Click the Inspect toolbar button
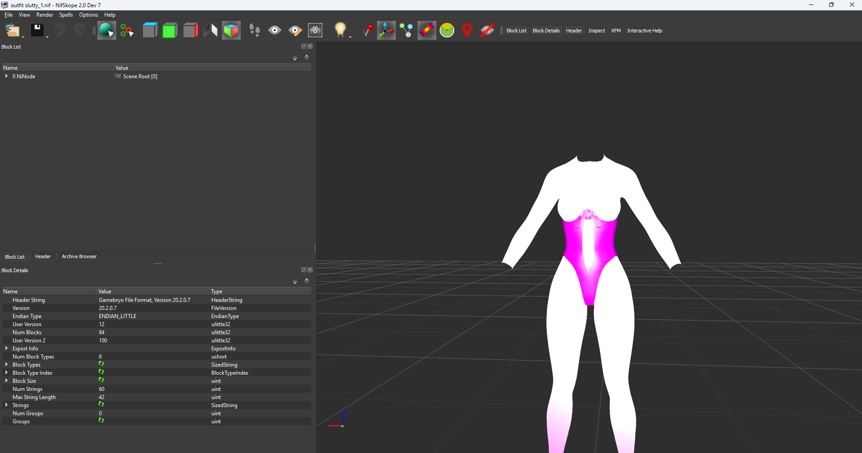The width and height of the screenshot is (862, 453). point(597,31)
